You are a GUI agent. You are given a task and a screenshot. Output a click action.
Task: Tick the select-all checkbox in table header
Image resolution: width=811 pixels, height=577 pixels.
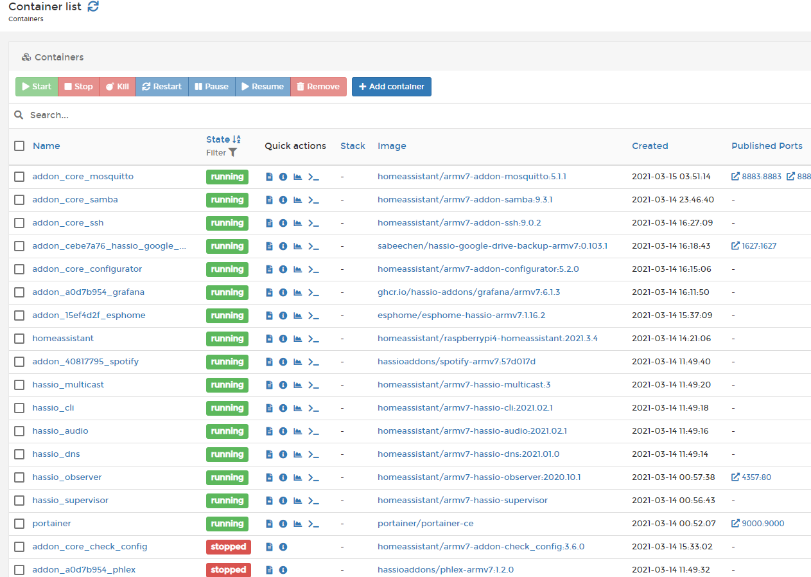pos(19,146)
